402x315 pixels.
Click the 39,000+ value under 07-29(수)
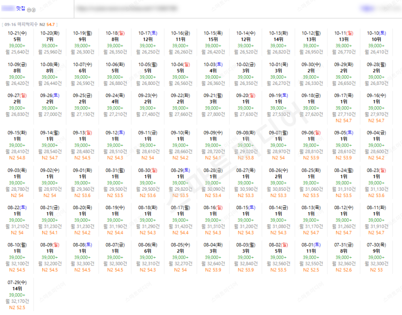pyautogui.click(x=17, y=295)
